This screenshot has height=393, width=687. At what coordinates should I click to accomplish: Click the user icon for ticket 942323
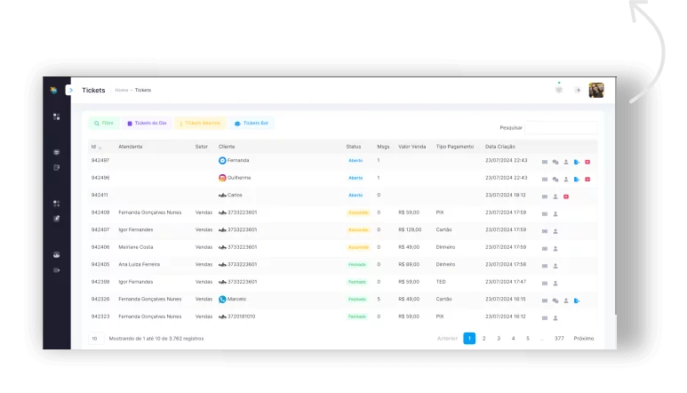click(x=555, y=318)
